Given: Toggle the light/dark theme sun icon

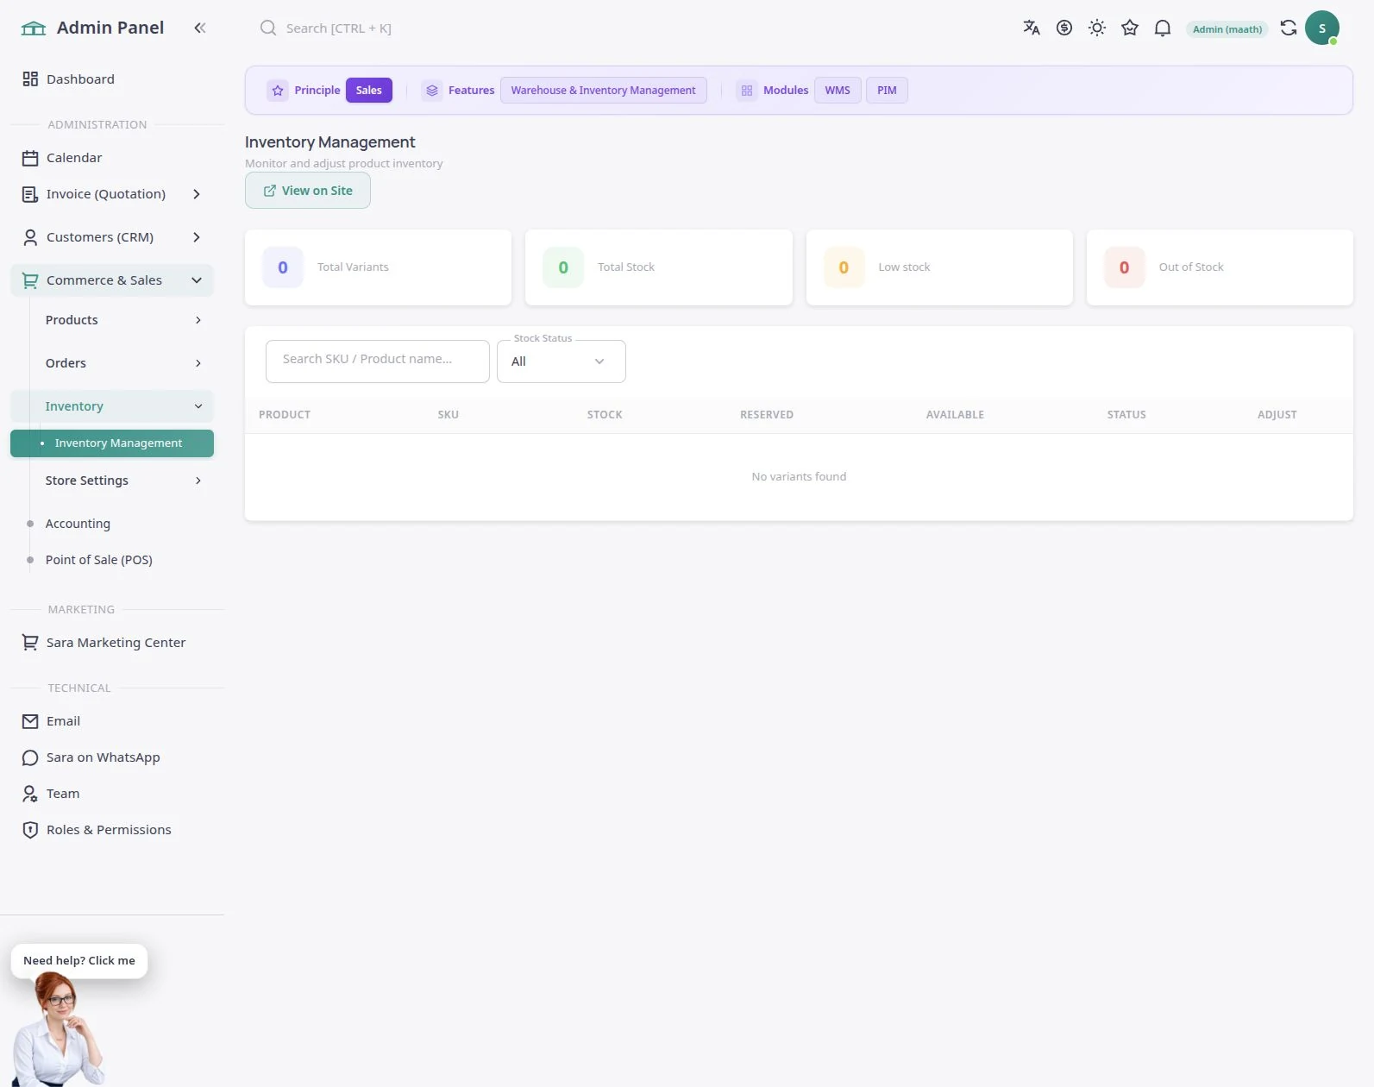Looking at the screenshot, I should pyautogui.click(x=1097, y=28).
